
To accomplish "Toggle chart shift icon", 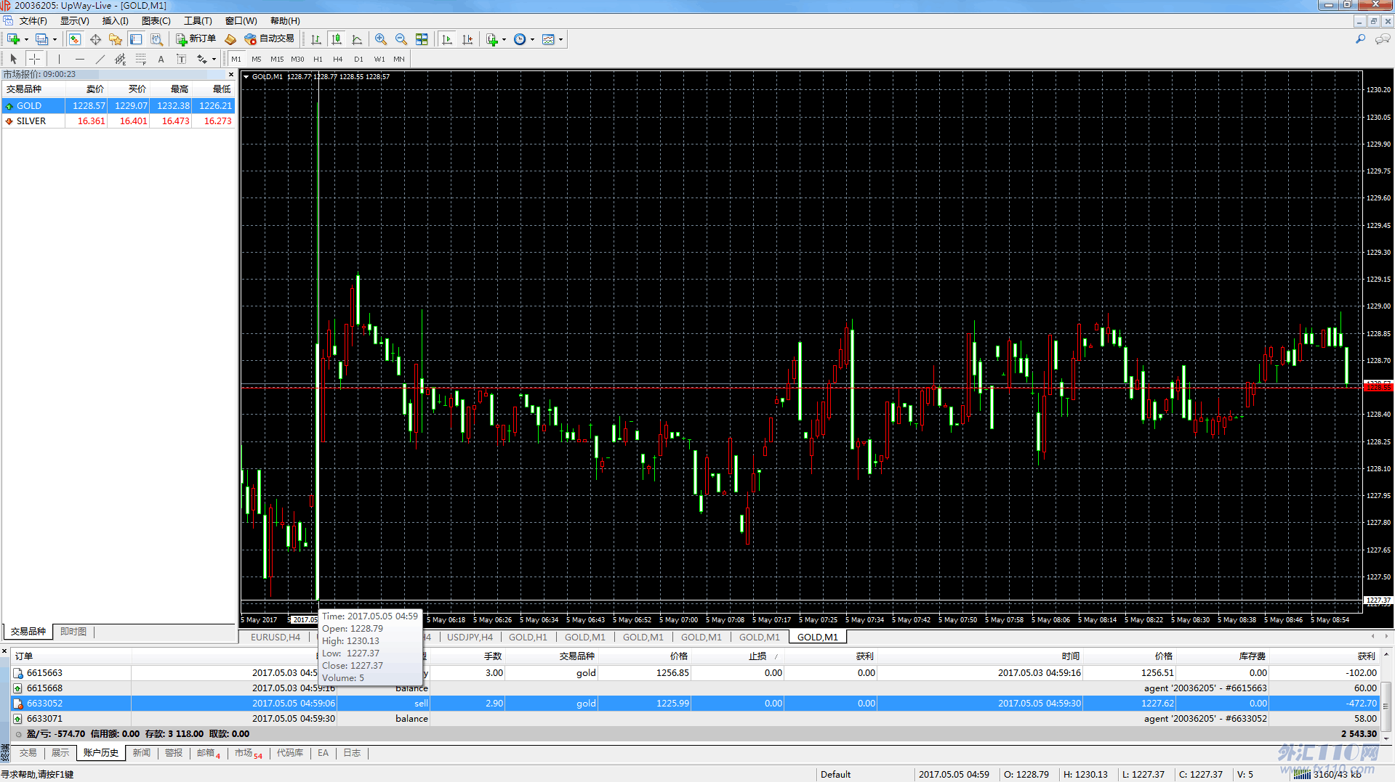I will [x=467, y=39].
